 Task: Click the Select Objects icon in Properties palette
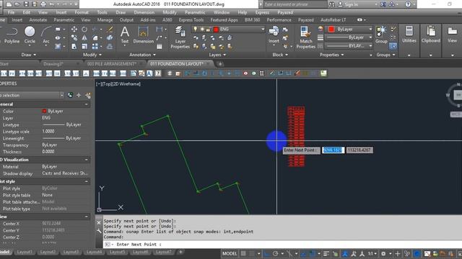tap(79, 95)
